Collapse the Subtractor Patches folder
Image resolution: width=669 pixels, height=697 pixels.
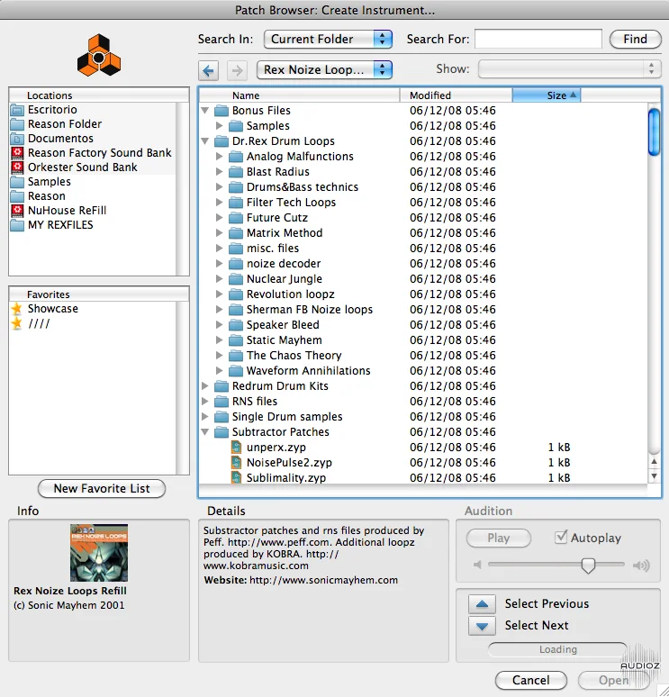click(205, 431)
